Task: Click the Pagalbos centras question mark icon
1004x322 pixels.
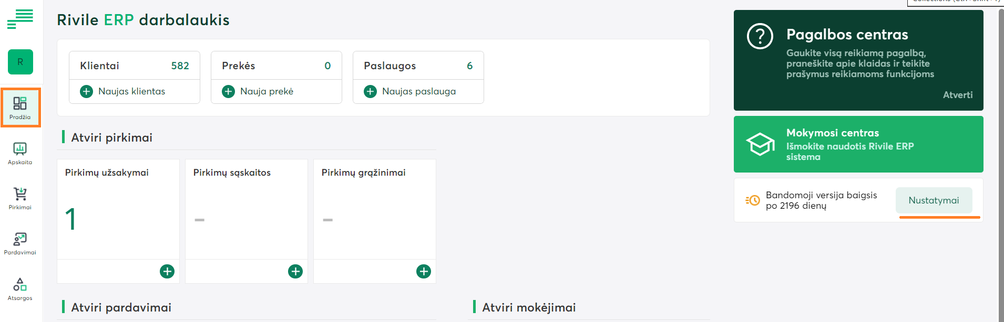Action: tap(760, 36)
